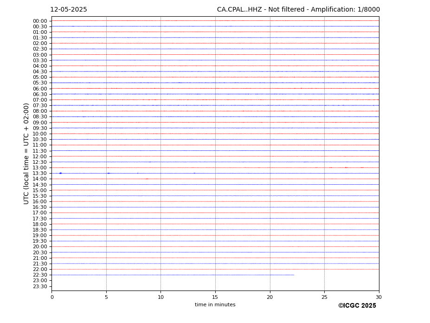Click the 21:30 time row label
Viewport: 430px width, 323px height.
point(40,264)
